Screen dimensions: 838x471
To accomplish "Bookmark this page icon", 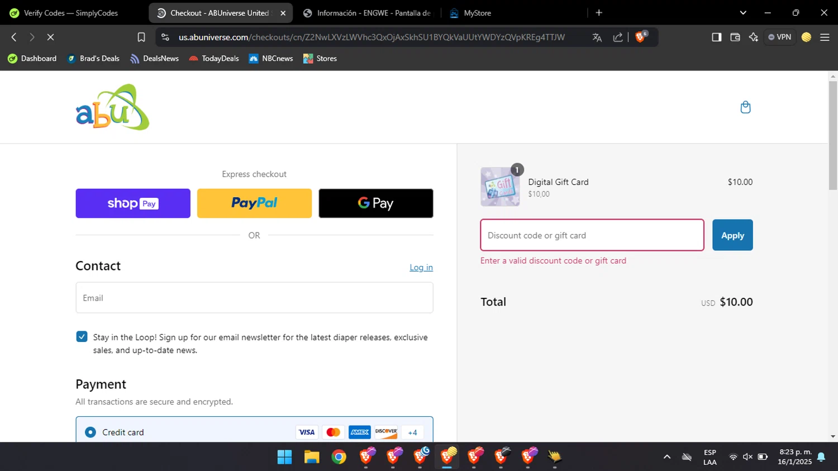I will coord(141,37).
